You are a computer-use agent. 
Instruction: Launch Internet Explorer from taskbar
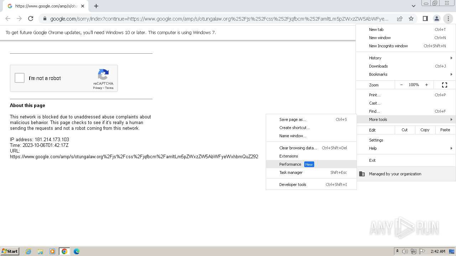point(28,251)
